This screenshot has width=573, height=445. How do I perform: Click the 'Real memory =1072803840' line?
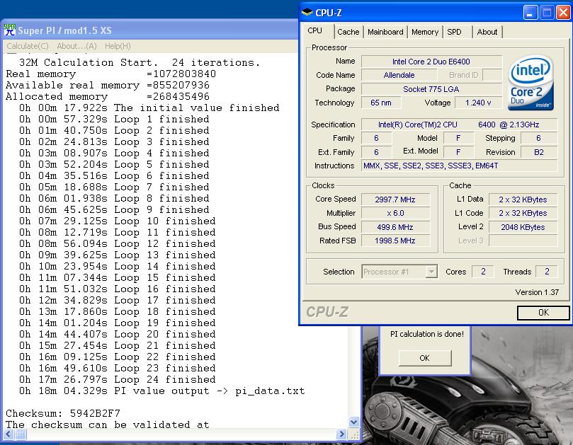tap(110, 74)
